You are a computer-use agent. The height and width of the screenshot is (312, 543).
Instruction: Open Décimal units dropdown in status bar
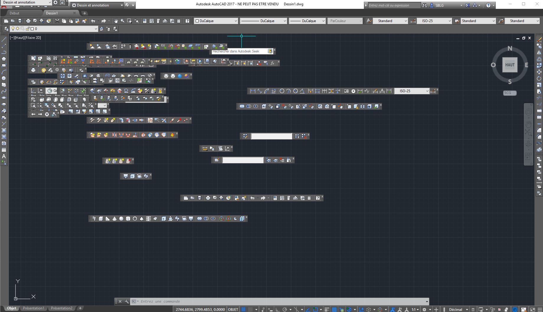[x=459, y=309]
